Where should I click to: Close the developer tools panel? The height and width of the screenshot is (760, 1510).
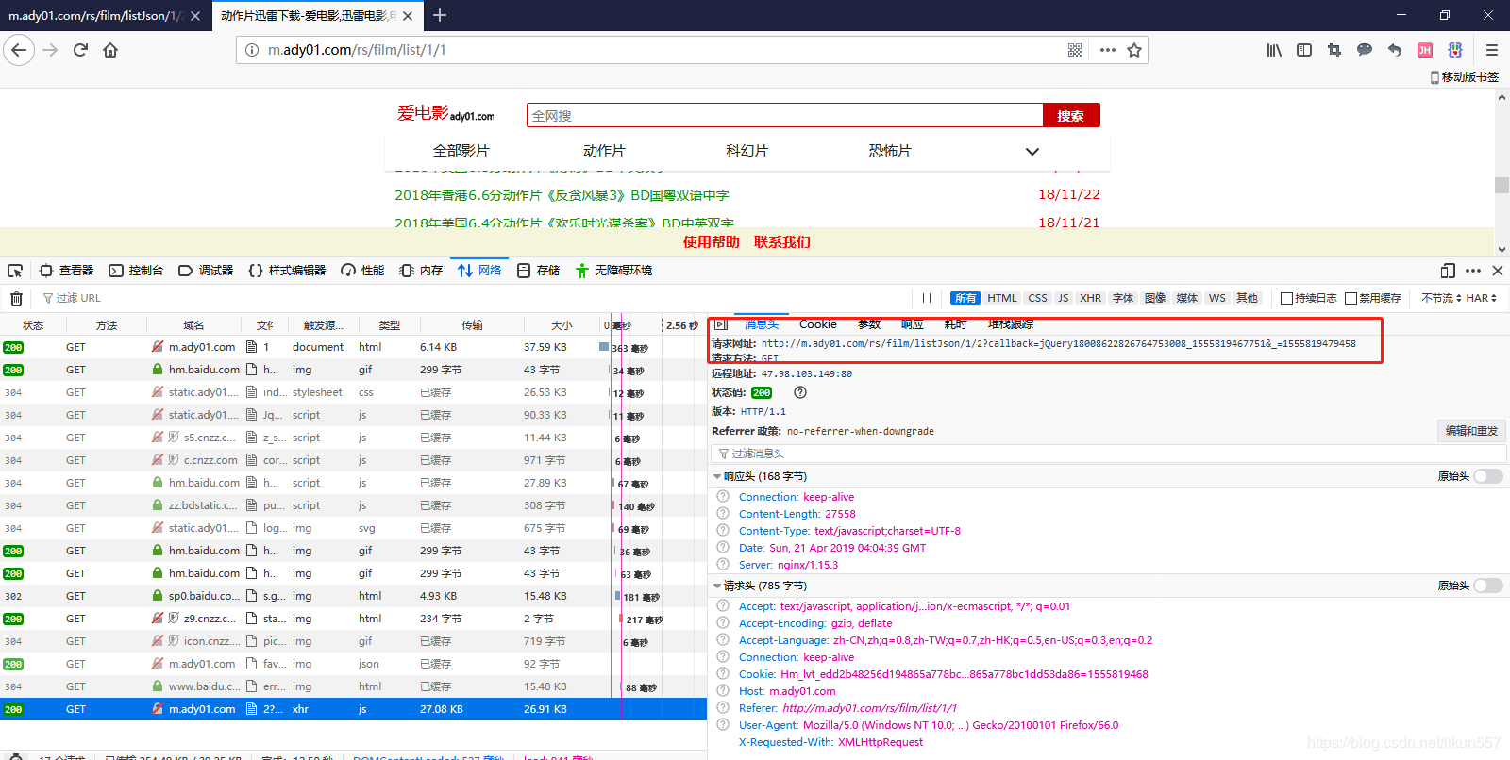click(x=1498, y=271)
